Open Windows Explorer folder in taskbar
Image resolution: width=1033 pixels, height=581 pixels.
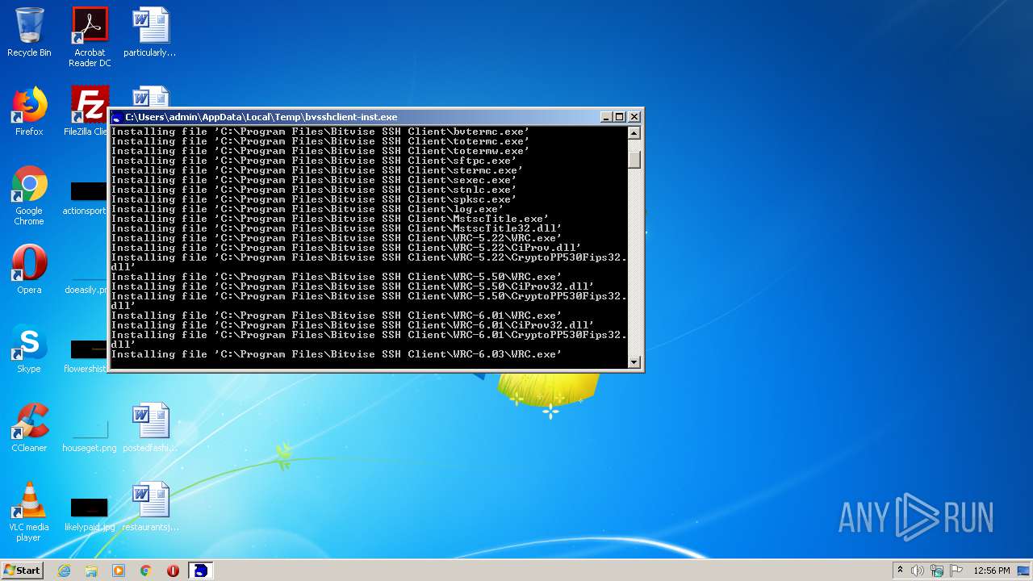(91, 571)
